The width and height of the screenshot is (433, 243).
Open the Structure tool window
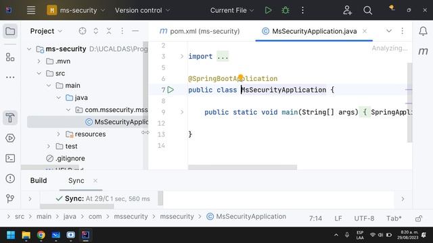point(10,57)
